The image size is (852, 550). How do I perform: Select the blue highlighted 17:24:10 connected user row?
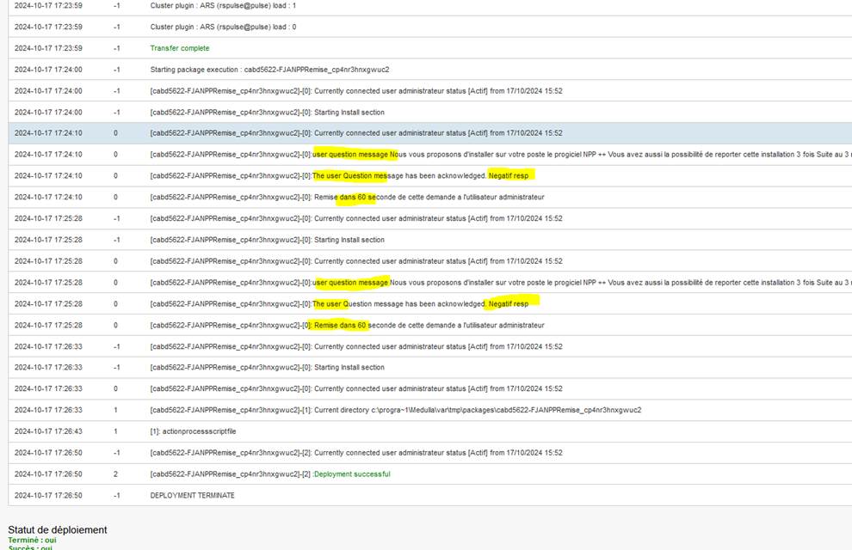[355, 133]
